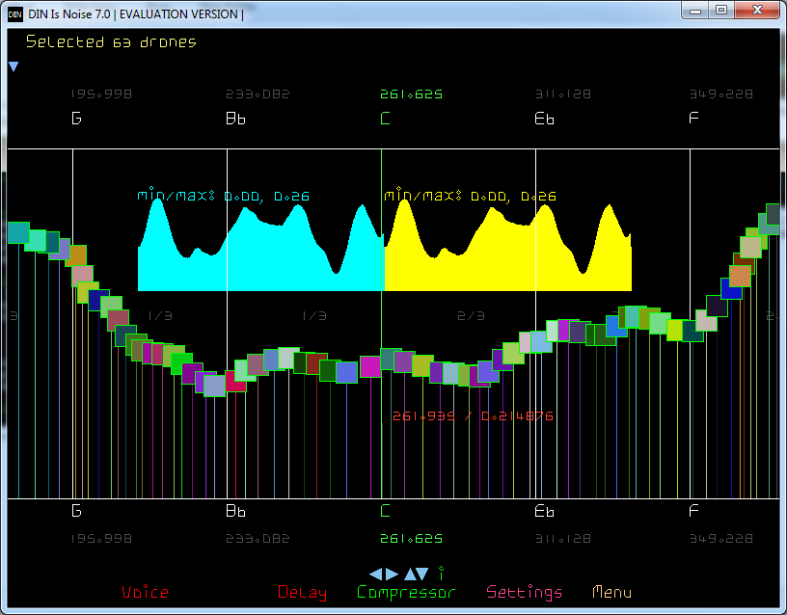Select the teal drone at far left
The width and height of the screenshot is (787, 615).
(18, 232)
